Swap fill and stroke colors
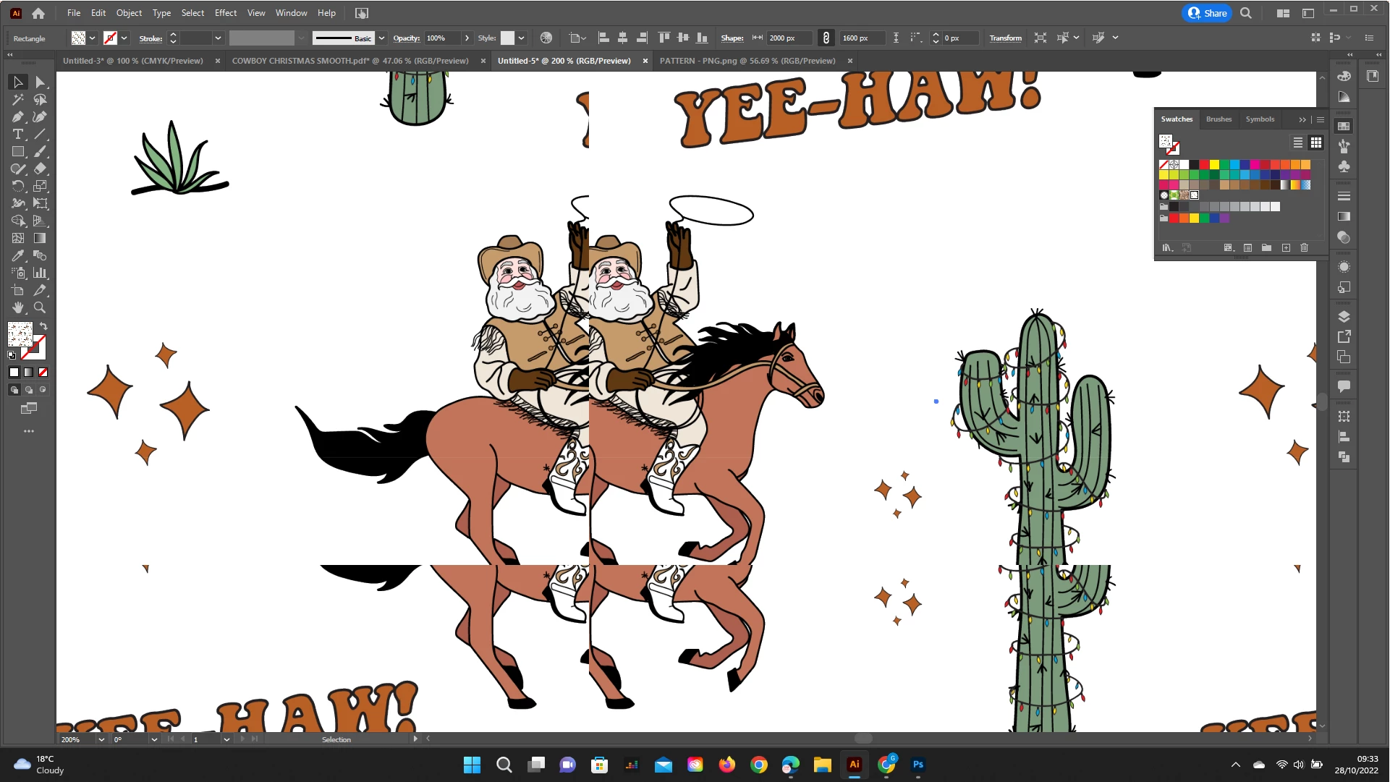Screen dimensions: 1390x782 43,327
